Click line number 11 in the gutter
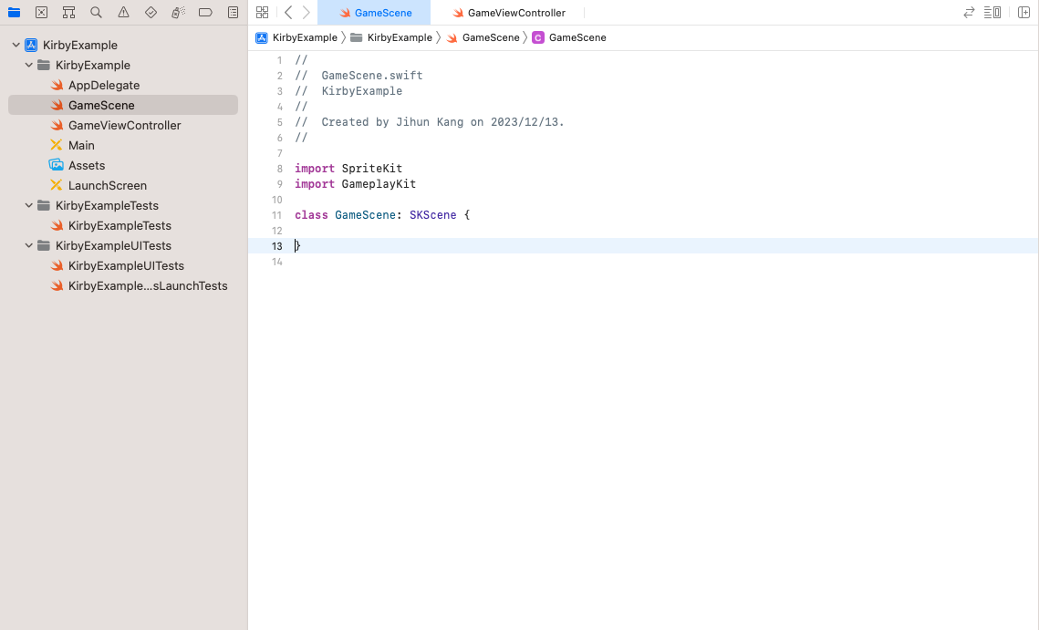The image size is (1039, 630). [277, 215]
